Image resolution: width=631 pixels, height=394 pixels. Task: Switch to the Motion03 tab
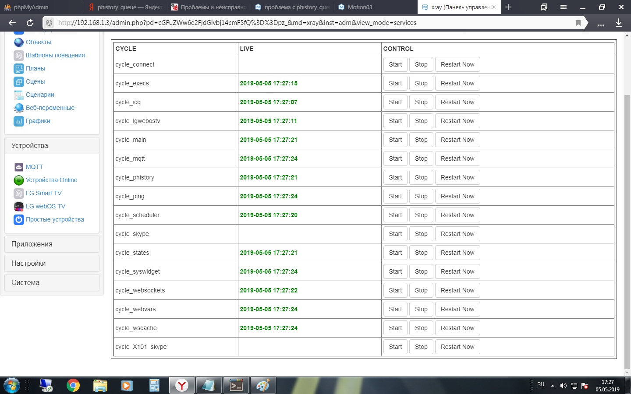pyautogui.click(x=376, y=7)
